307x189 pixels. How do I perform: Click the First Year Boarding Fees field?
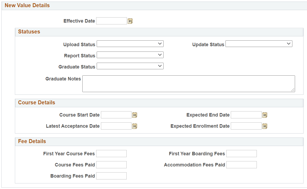click(x=241, y=153)
